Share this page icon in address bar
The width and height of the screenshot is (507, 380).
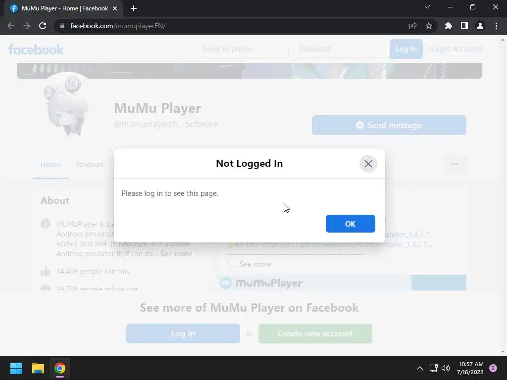(413, 26)
